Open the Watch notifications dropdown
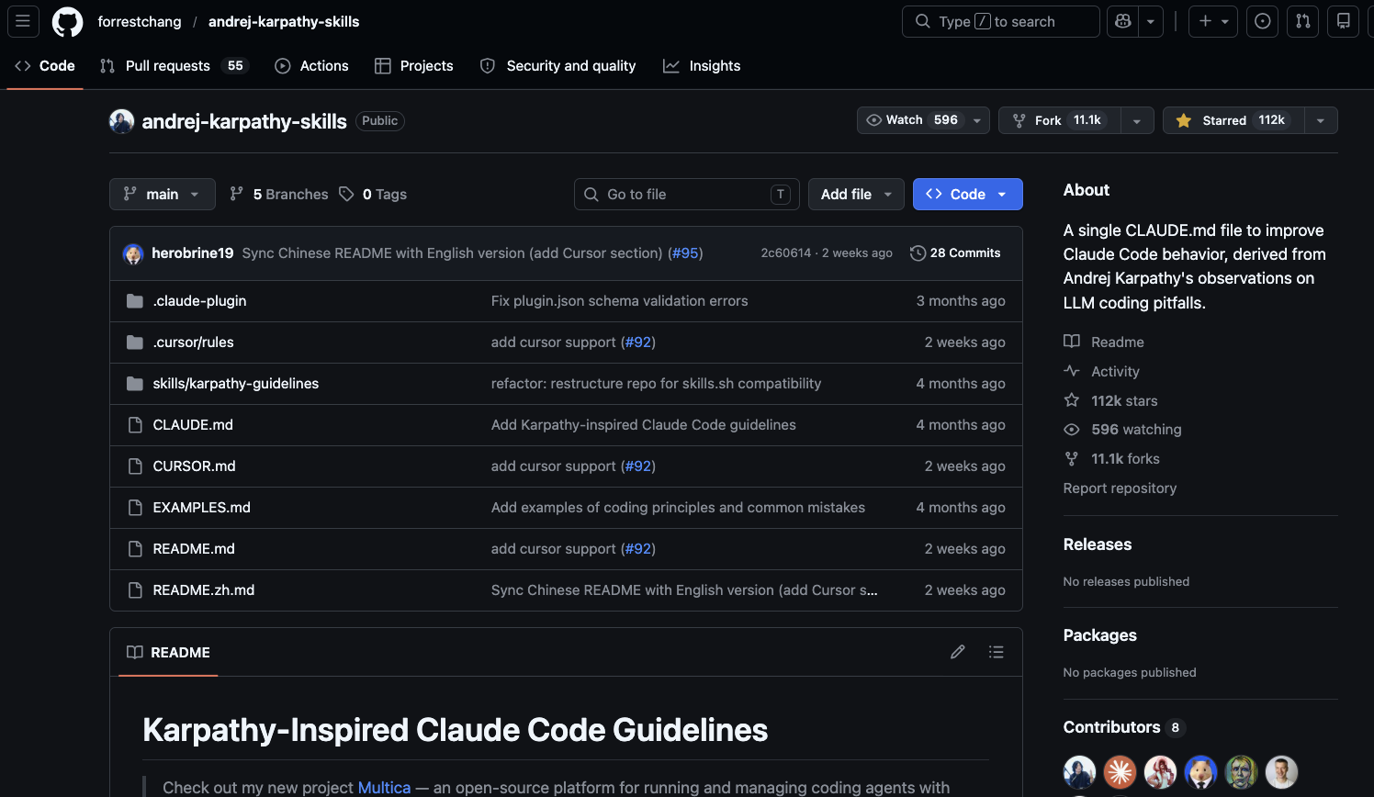 click(923, 120)
